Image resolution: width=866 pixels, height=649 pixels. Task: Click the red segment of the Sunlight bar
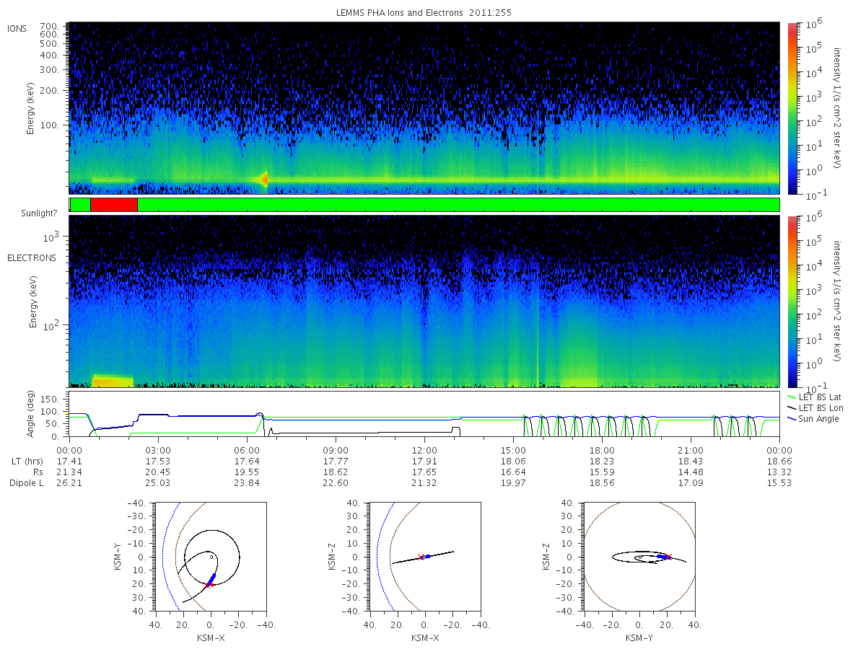click(114, 205)
